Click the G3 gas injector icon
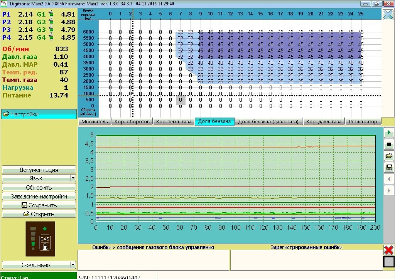This screenshot has width=395, height=279. pos(51,30)
